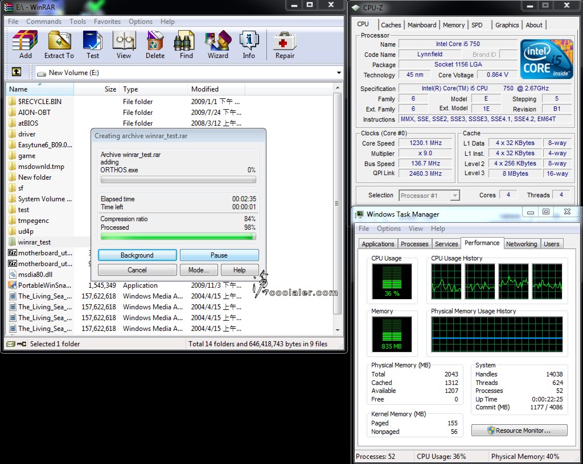Select the $RECYCLE.BIN folder icon
The width and height of the screenshot is (583, 464).
(13, 101)
